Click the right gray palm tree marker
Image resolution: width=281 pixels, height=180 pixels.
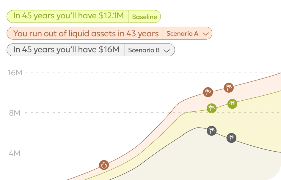coord(231,138)
